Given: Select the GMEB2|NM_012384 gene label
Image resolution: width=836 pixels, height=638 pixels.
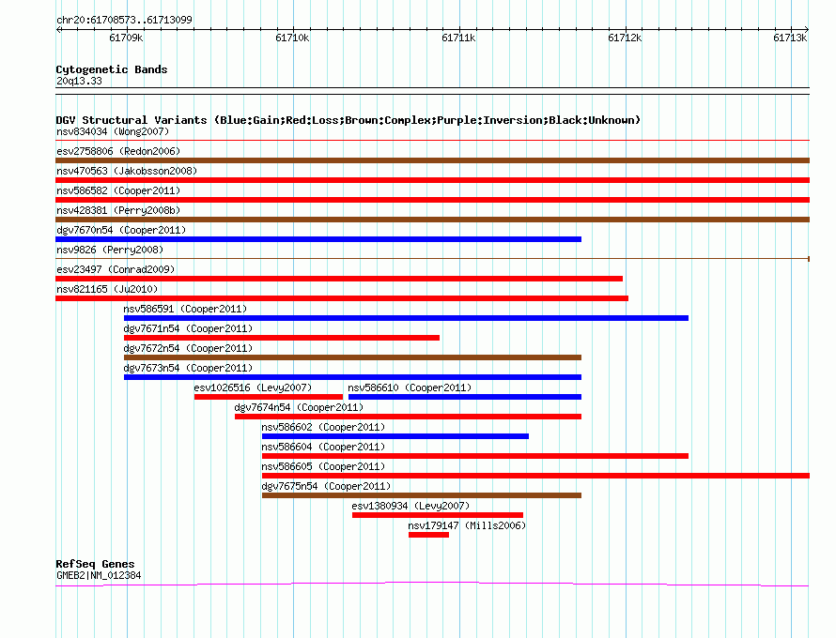Looking at the screenshot, I should pos(99,575).
